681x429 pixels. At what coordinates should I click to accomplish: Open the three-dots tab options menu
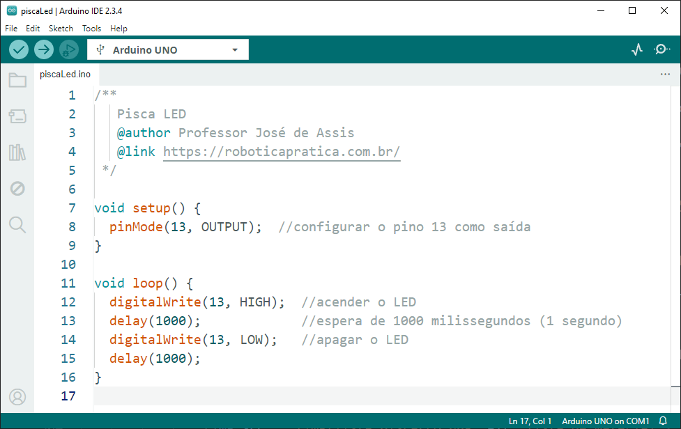(x=665, y=75)
